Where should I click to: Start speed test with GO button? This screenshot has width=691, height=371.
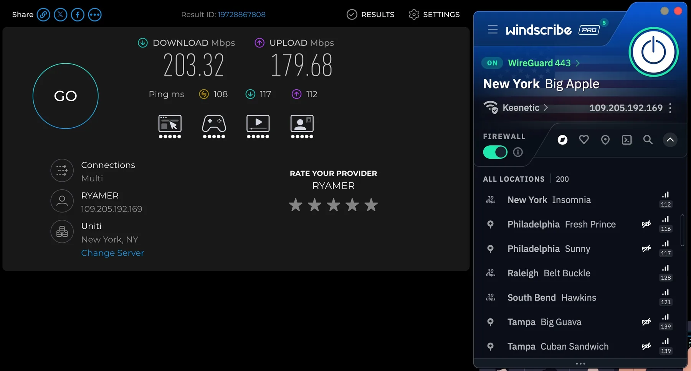[x=66, y=96]
